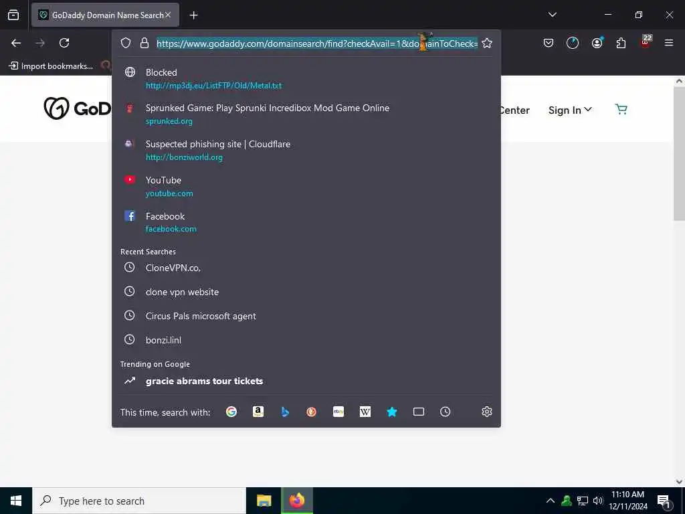The image size is (685, 514).
Task: Show hidden system tray icons
Action: point(551,501)
